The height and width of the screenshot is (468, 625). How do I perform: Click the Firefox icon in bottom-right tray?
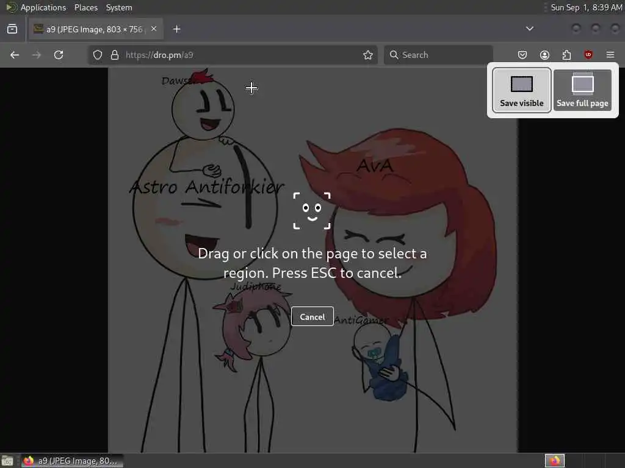[554, 461]
